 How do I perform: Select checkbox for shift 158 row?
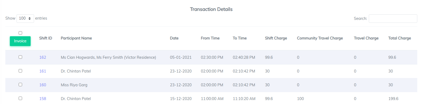pyautogui.click(x=20, y=98)
